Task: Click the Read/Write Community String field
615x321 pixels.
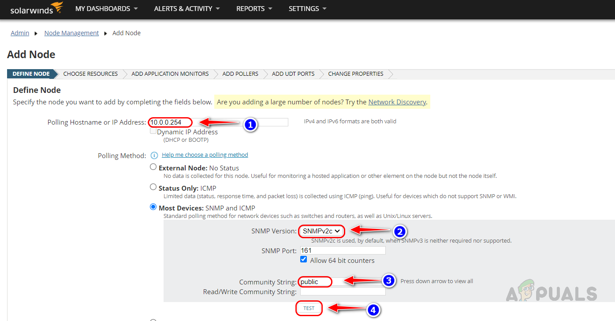Action: click(x=342, y=291)
